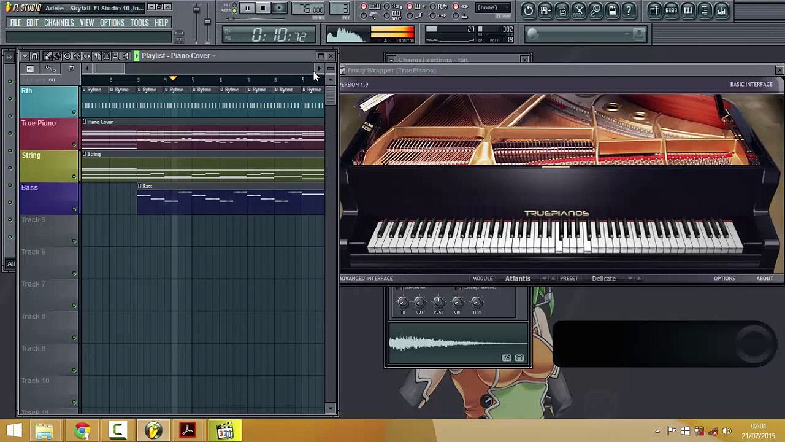The width and height of the screenshot is (785, 442).
Task: Show hidden system tray icons arrow
Action: click(657, 431)
